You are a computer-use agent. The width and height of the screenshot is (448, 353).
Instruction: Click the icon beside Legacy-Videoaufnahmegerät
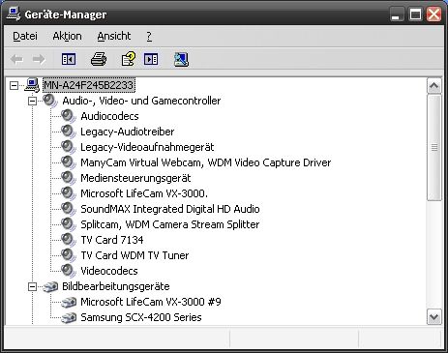(x=69, y=147)
